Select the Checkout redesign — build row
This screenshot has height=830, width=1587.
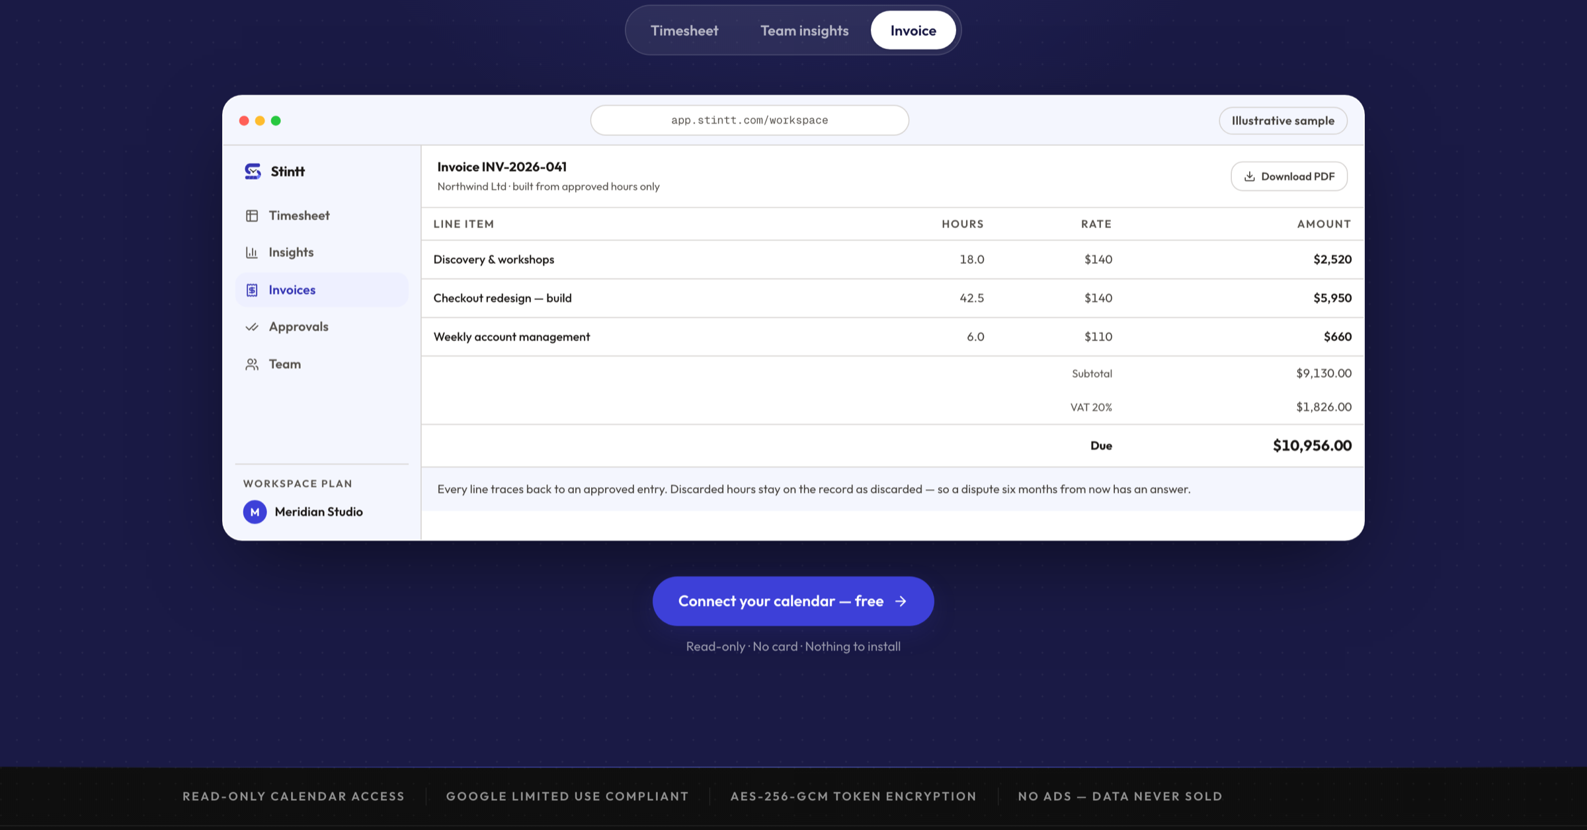(x=892, y=298)
